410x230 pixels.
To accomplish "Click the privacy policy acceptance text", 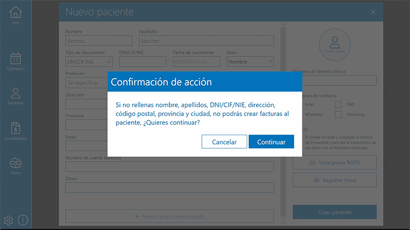I will click(340, 143).
